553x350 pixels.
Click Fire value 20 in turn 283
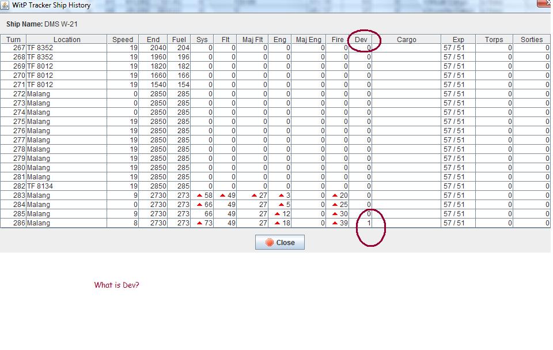coord(337,195)
